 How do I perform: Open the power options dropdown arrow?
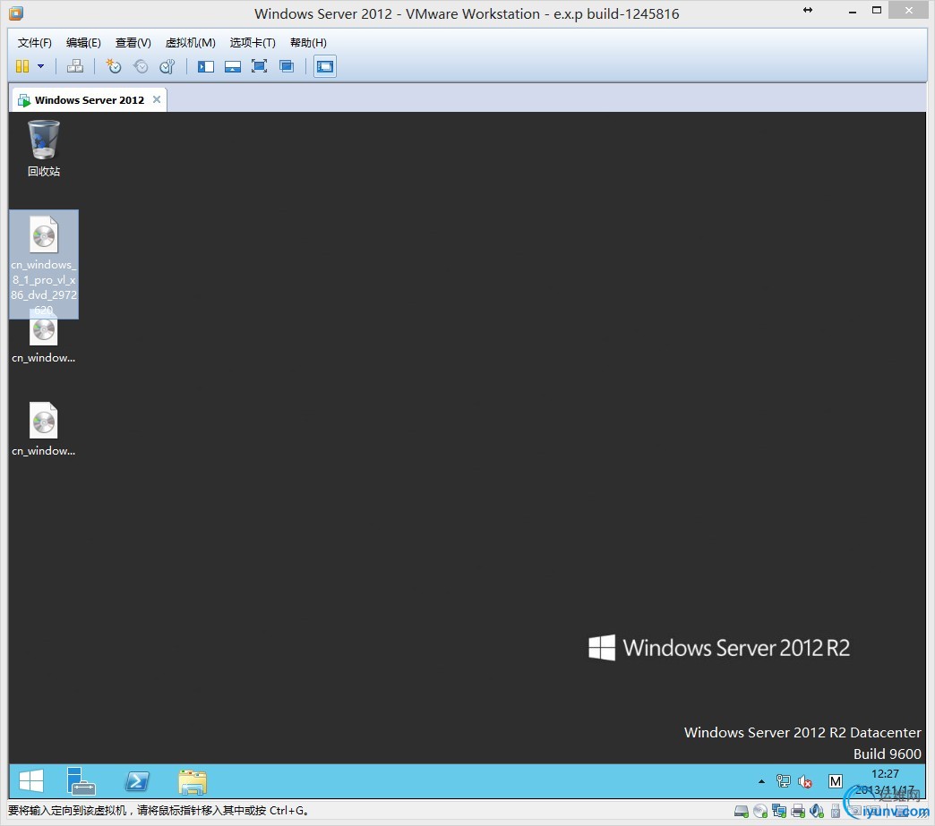(40, 66)
